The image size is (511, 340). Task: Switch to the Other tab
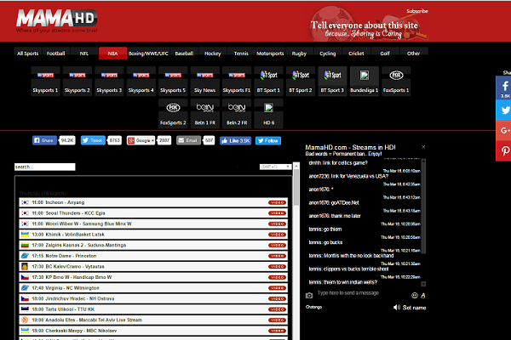(x=414, y=54)
